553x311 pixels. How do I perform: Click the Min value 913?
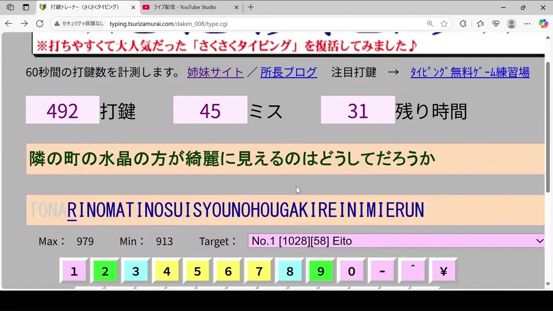tap(165, 241)
